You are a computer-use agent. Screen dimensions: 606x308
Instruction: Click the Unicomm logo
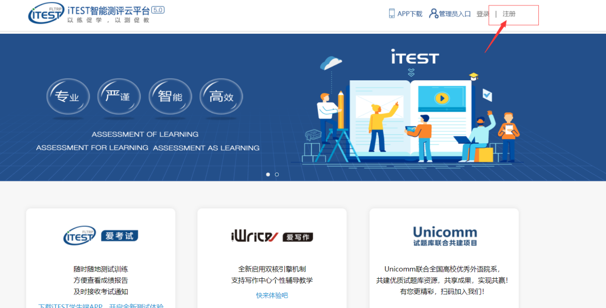[x=444, y=236]
